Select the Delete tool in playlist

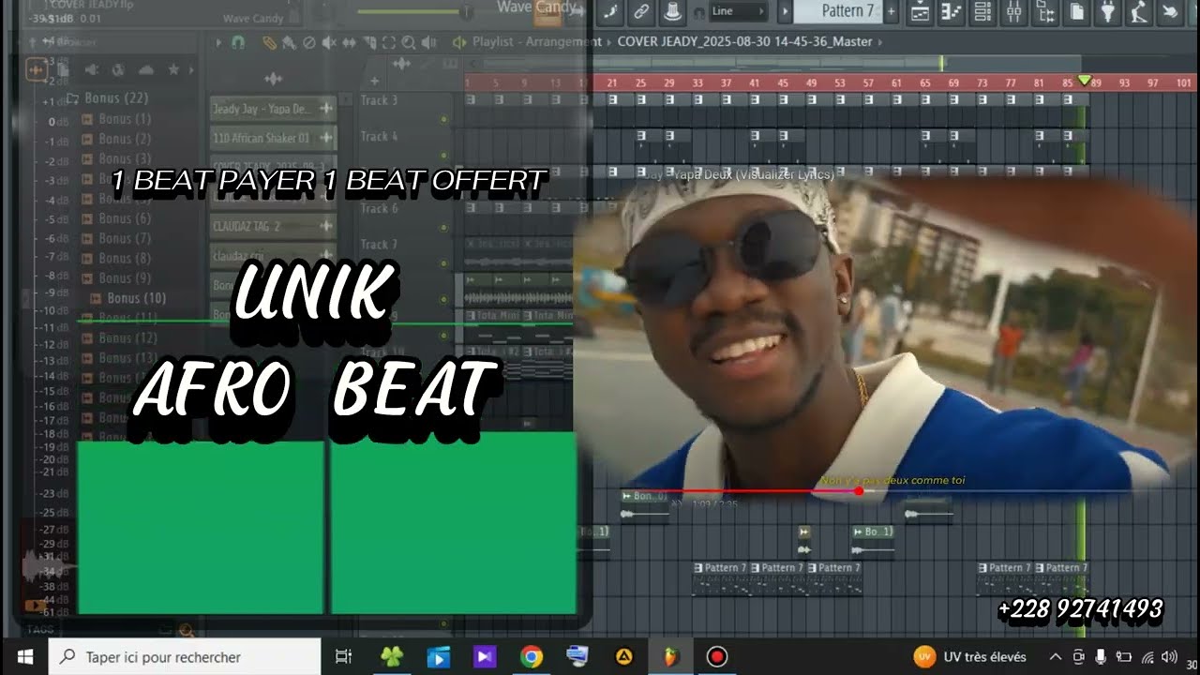click(309, 42)
